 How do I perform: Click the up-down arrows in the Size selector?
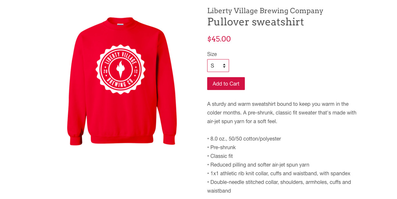click(224, 66)
